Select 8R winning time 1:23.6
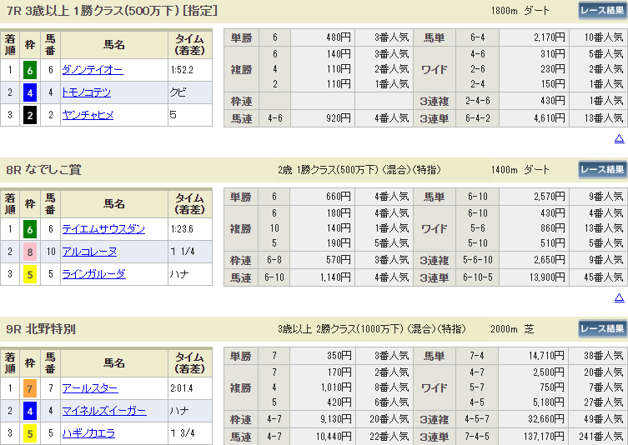The height and width of the screenshot is (445, 628). coord(183,229)
